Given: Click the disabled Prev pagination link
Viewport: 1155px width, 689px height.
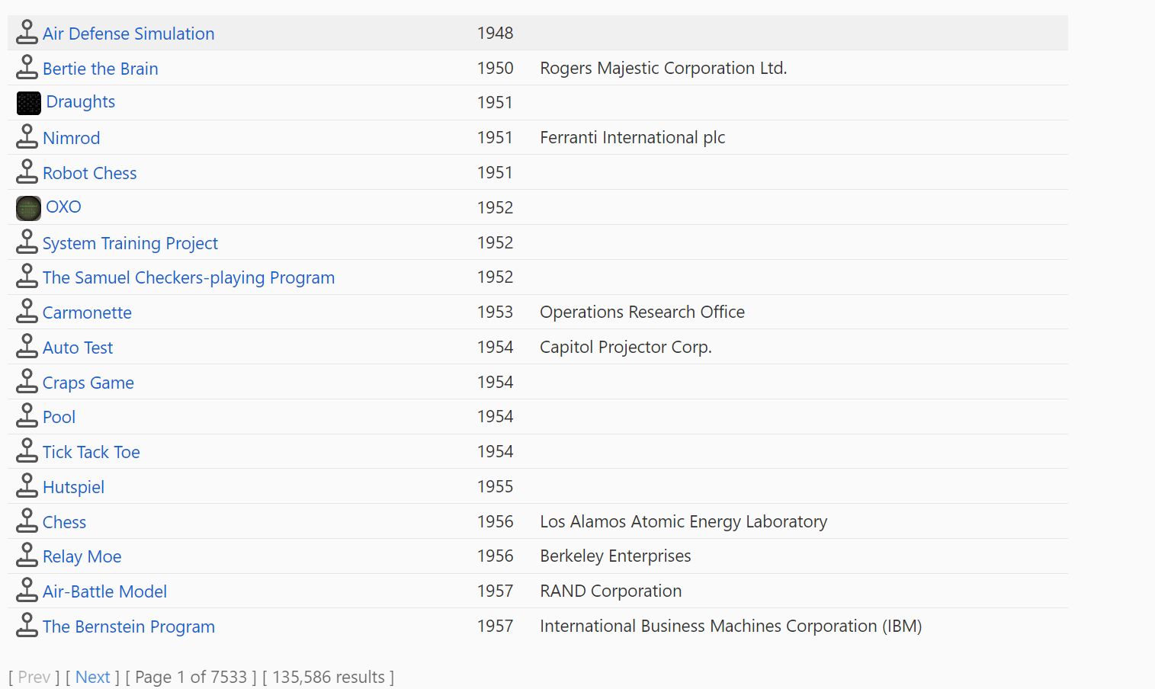Looking at the screenshot, I should 34,677.
